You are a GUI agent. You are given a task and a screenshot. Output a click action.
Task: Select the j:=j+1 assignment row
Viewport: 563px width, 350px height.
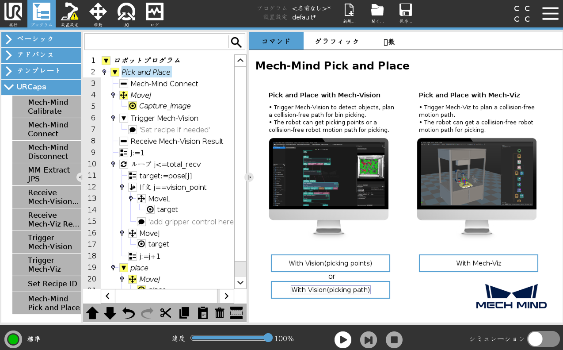pos(150,256)
